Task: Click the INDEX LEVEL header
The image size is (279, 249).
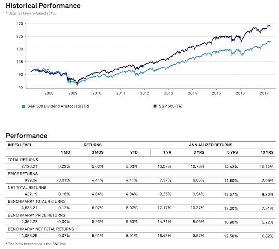Action: tap(20, 145)
